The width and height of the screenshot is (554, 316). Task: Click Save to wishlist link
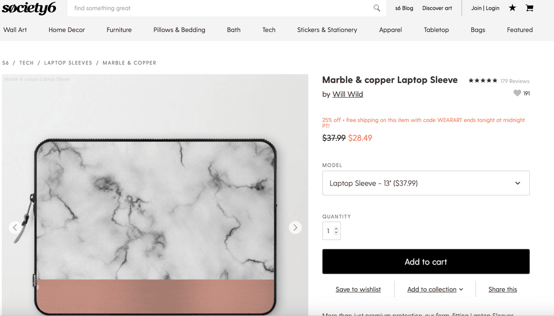coord(358,289)
